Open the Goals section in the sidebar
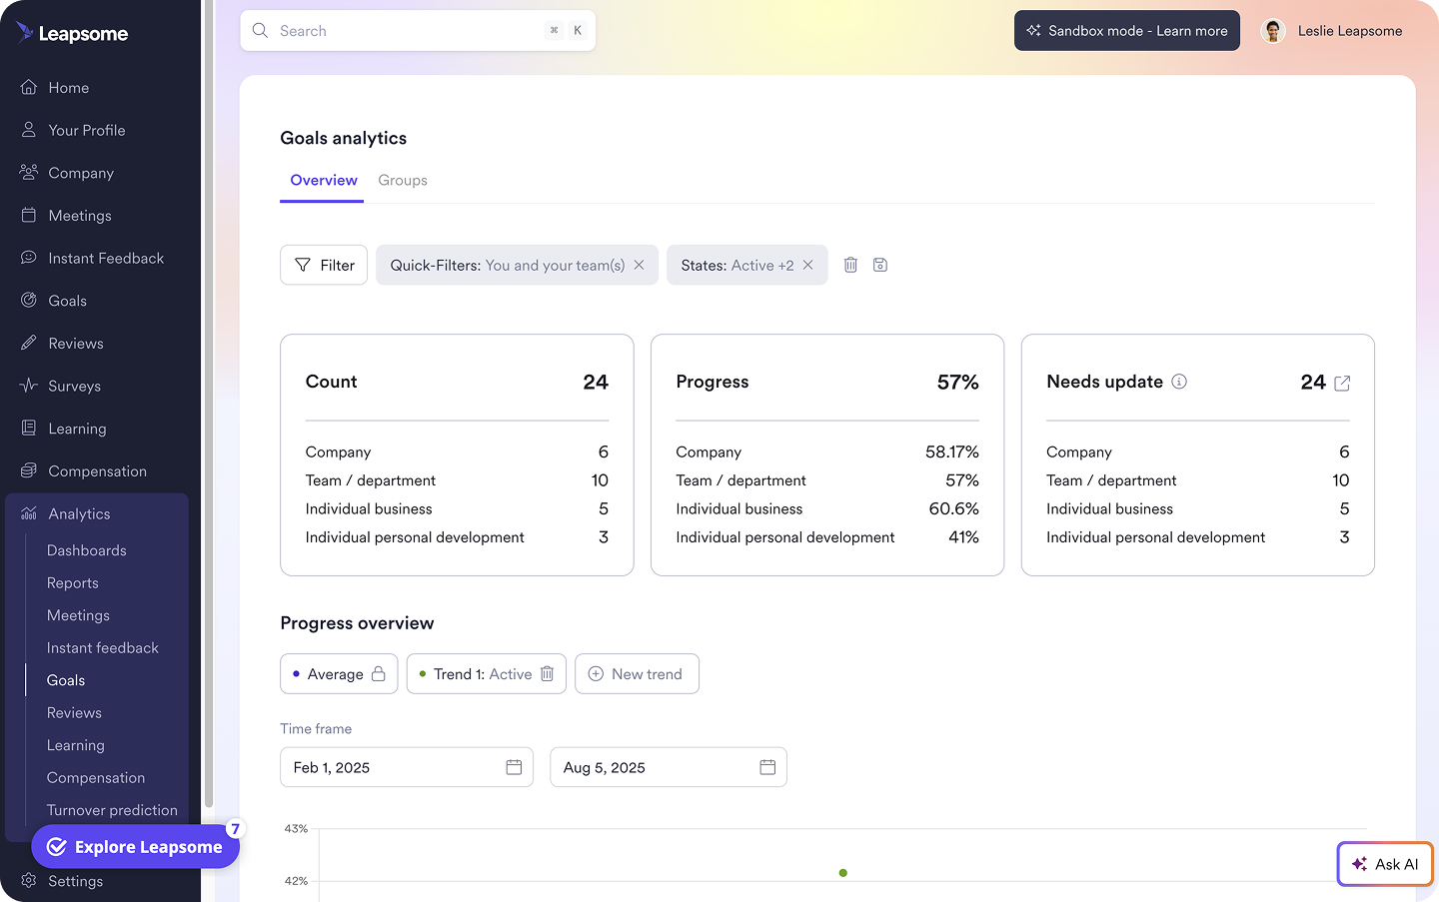 tap(67, 300)
